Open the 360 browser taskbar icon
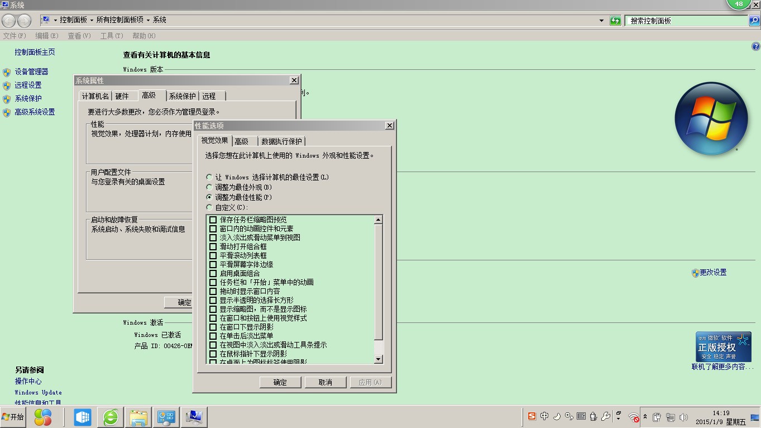Viewport: 761px width, 428px height. pyautogui.click(x=111, y=417)
